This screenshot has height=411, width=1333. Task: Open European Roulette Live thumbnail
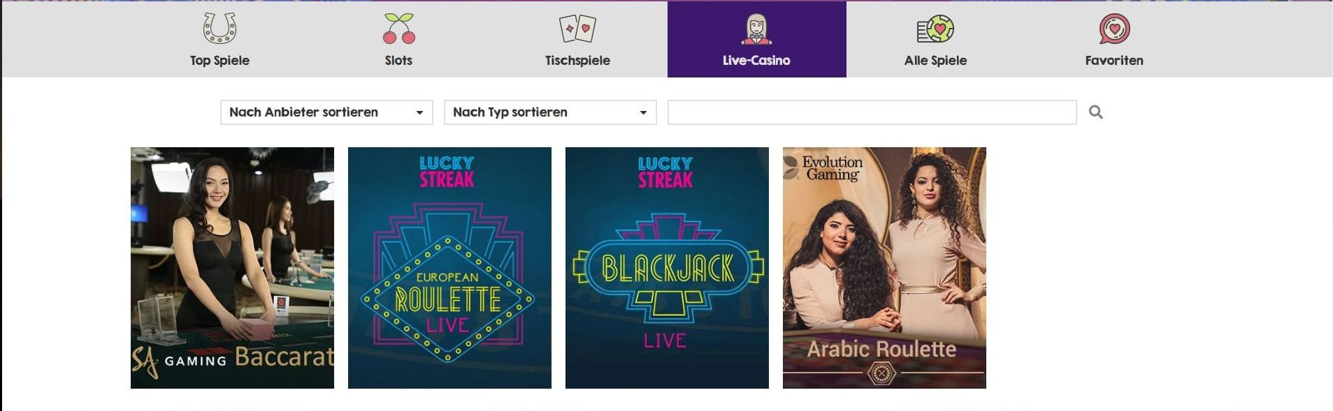click(x=449, y=268)
